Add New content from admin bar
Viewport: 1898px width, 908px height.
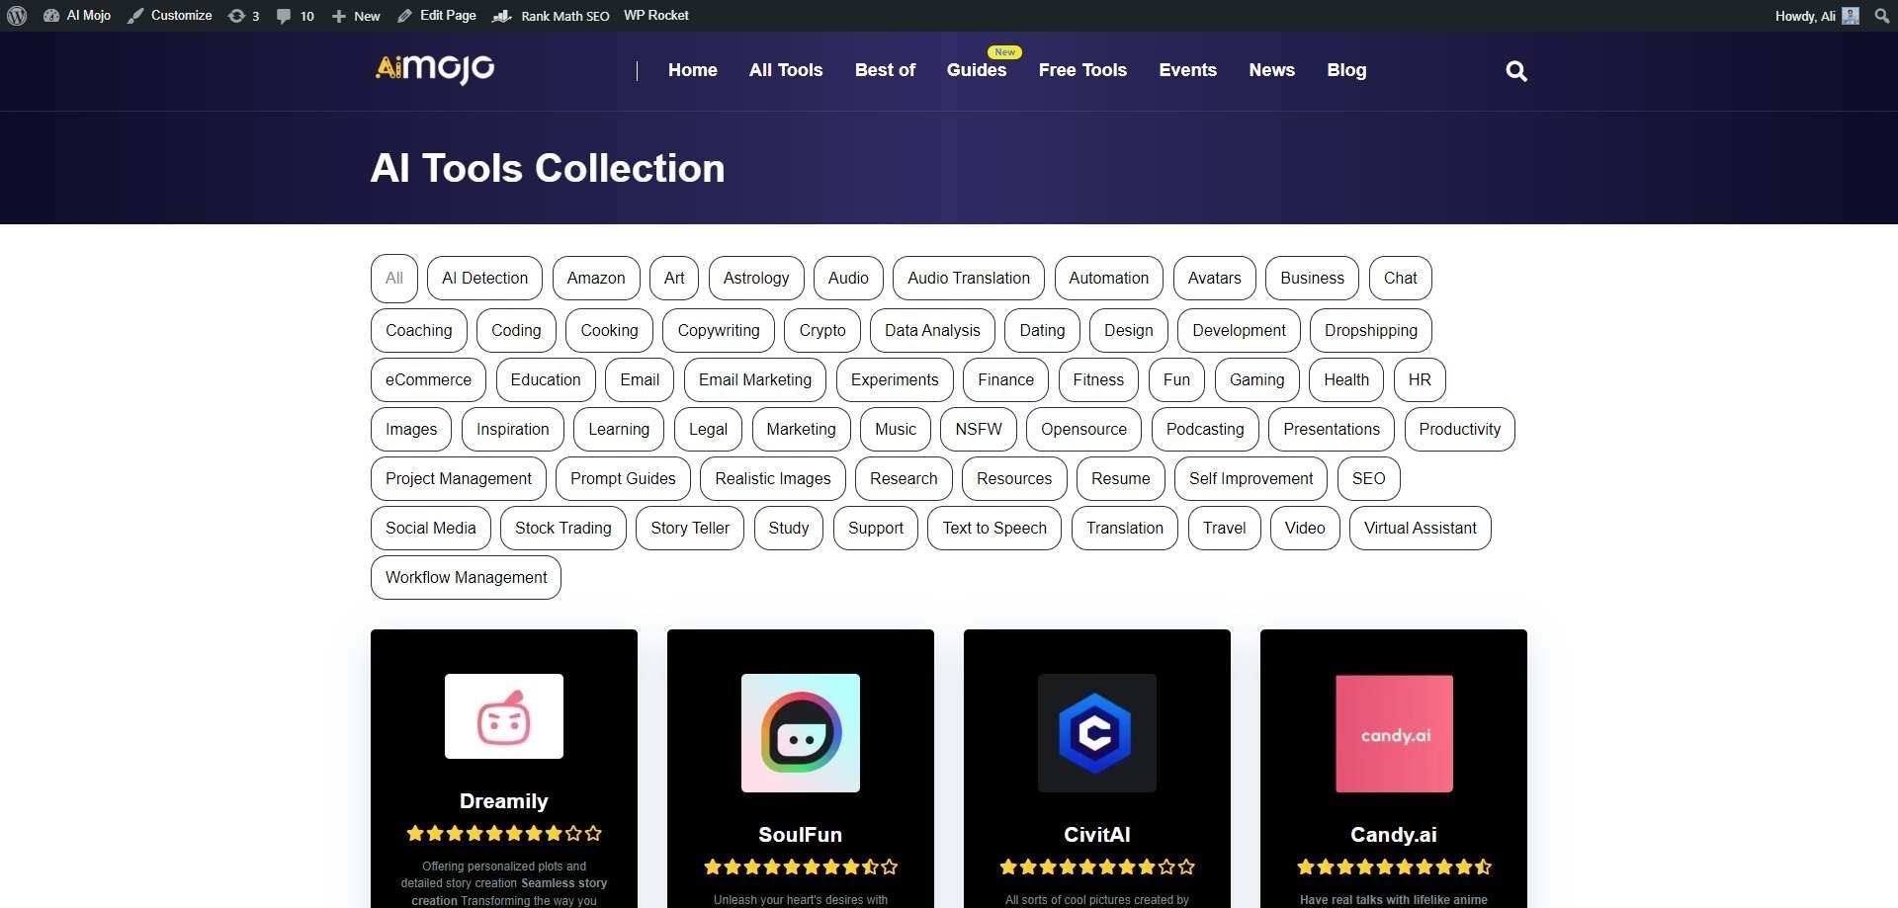pyautogui.click(x=356, y=16)
